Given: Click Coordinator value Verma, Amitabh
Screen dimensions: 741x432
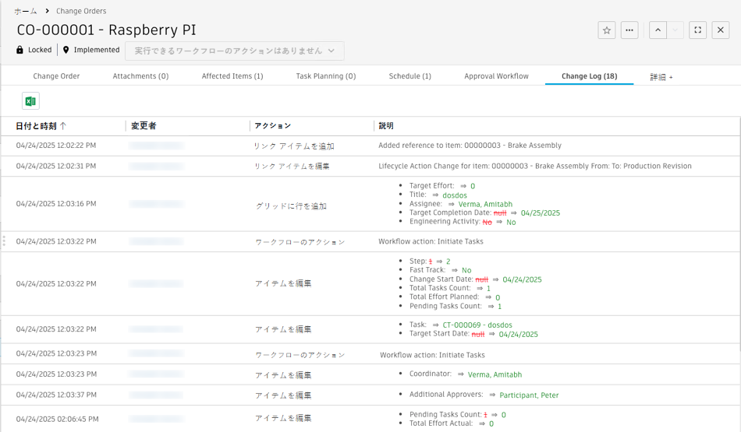Looking at the screenshot, I should pyautogui.click(x=495, y=374).
